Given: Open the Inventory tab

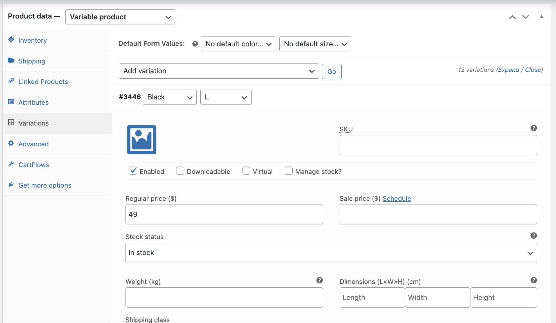Looking at the screenshot, I should [x=33, y=40].
